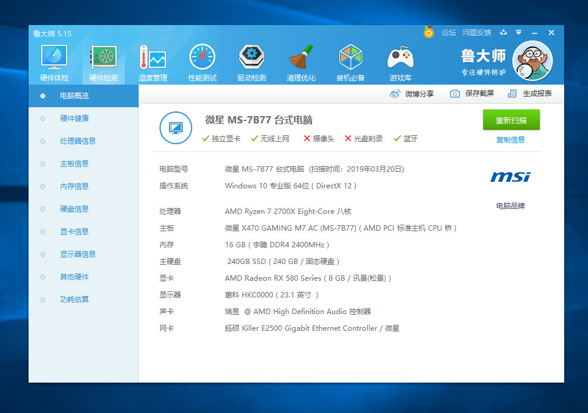Click the yellow medal icon in the title bar
This screenshot has height=413, width=588.
pyautogui.click(x=429, y=32)
